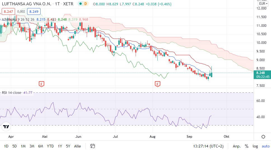Image resolution: width=271 pixels, height=150 pixels.
Task: Select the 1M time range
Action: pyautogui.click(x=23, y=146)
